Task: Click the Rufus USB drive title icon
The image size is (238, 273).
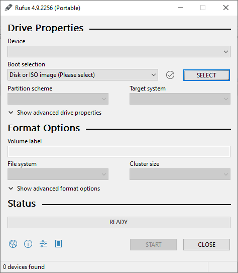Action: [9, 8]
